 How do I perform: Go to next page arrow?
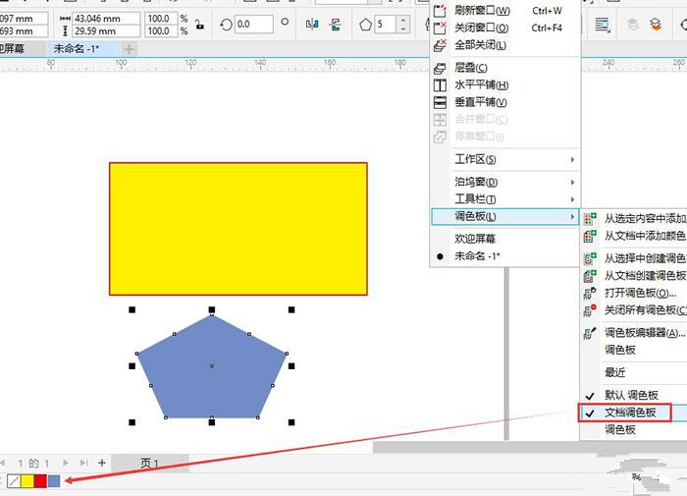pyautogui.click(x=66, y=463)
